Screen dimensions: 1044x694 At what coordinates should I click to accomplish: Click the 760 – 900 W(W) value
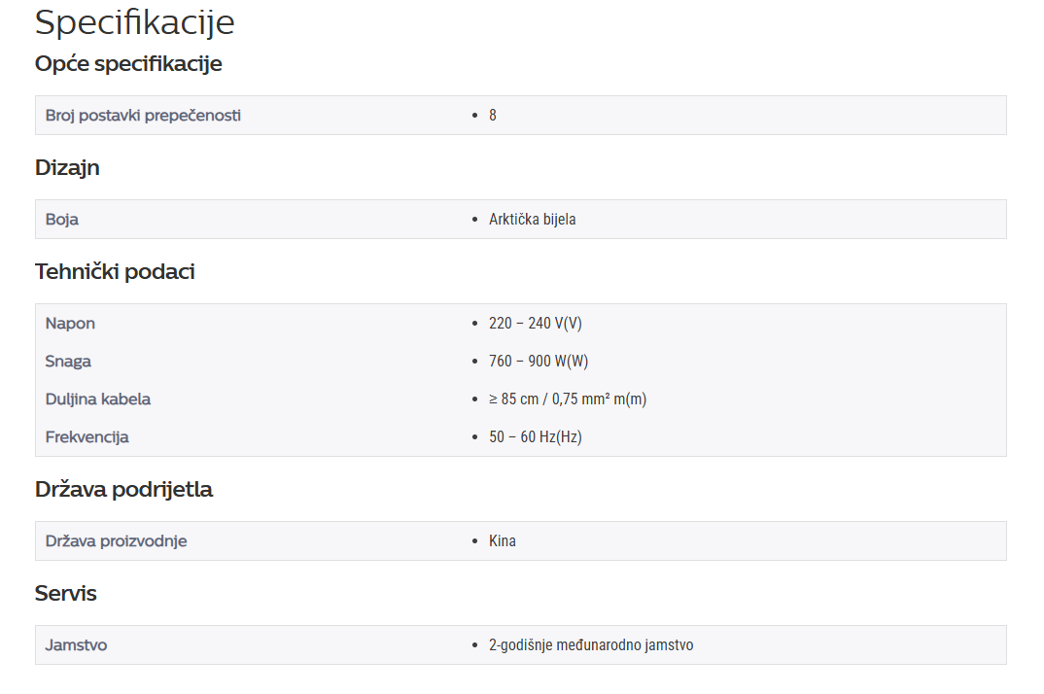click(x=539, y=361)
